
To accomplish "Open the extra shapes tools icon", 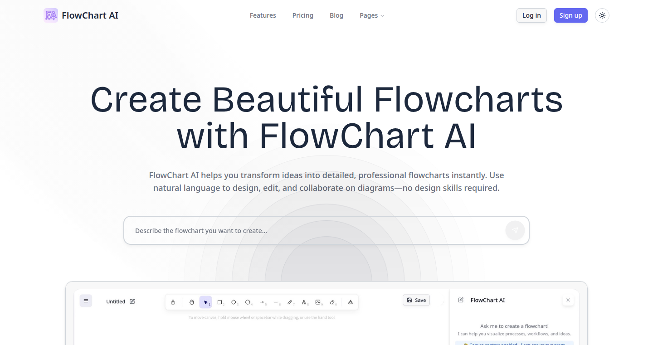I will tap(351, 302).
